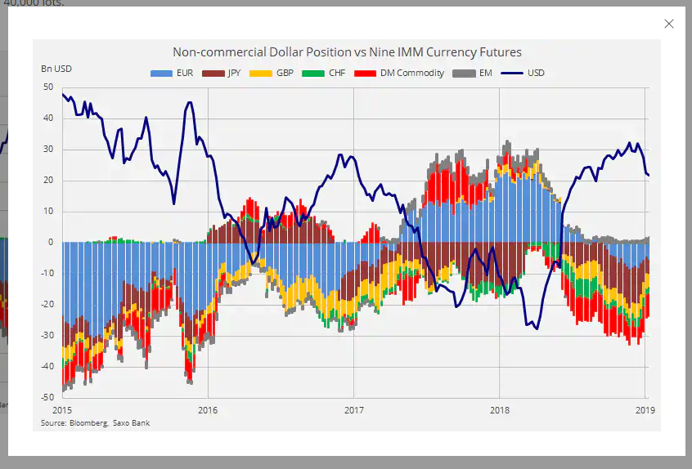
Task: Click the DM Commodity red legend swatch
Action: [365, 74]
